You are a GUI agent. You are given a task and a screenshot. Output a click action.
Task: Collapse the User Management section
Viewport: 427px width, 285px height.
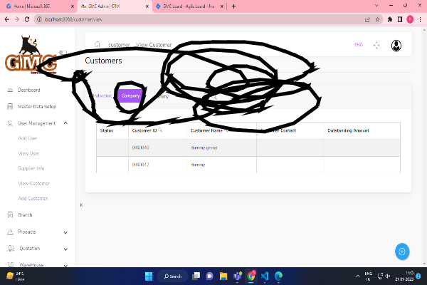(65, 123)
